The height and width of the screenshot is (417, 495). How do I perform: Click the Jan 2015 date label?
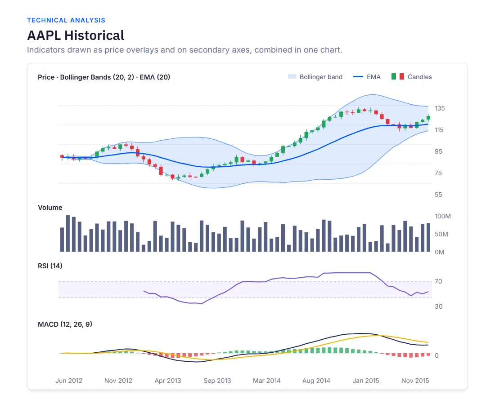click(365, 381)
